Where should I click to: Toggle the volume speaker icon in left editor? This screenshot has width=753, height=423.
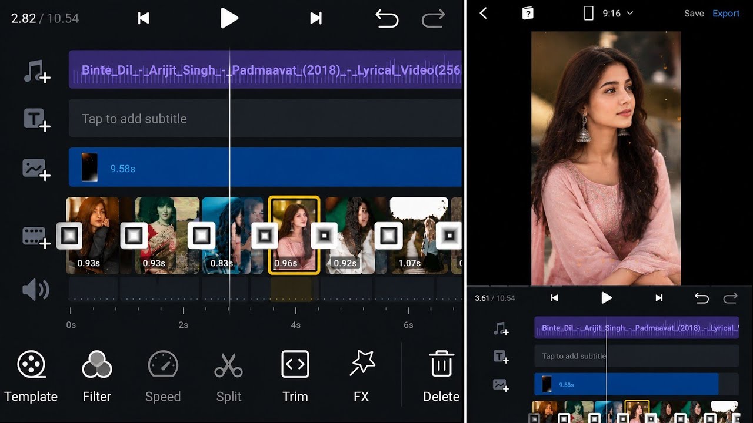[x=36, y=290]
